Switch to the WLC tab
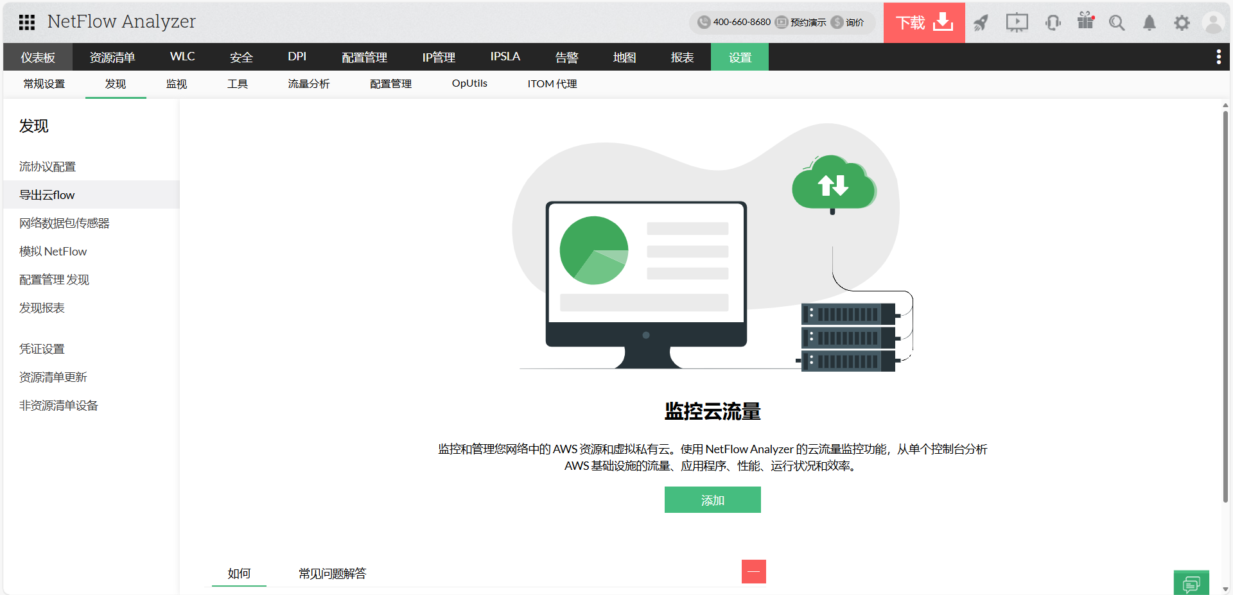Viewport: 1233px width, 595px height. point(182,57)
